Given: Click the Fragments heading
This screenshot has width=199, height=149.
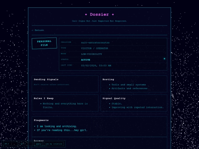Looking at the screenshot, I should point(41,120).
